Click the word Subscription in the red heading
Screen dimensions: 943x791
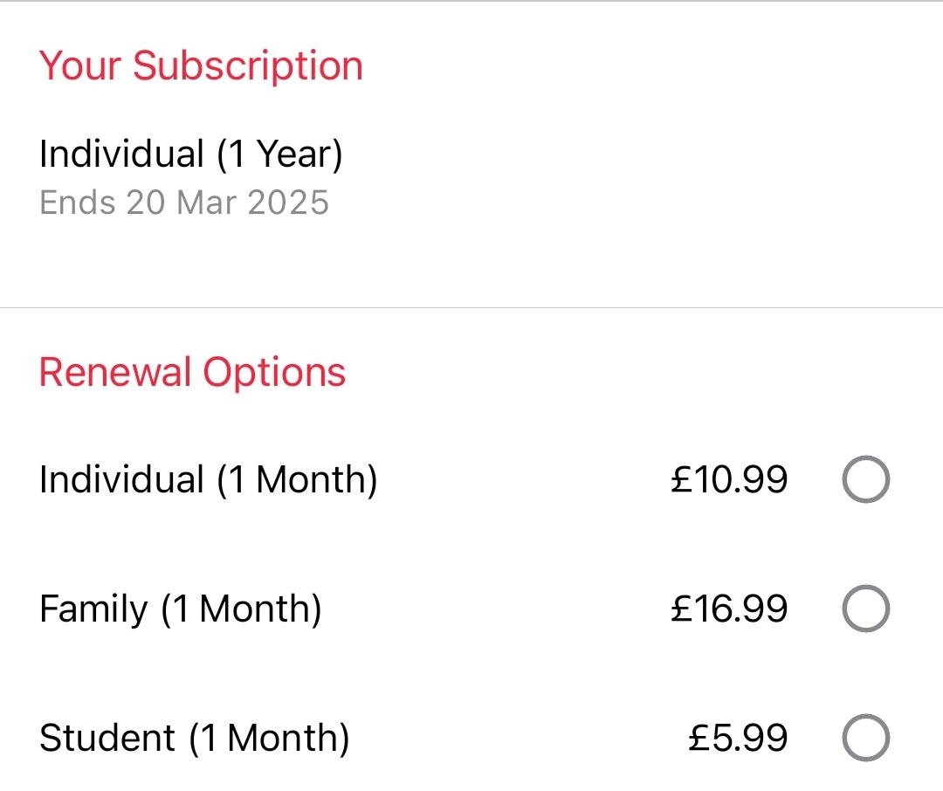pyautogui.click(x=247, y=66)
